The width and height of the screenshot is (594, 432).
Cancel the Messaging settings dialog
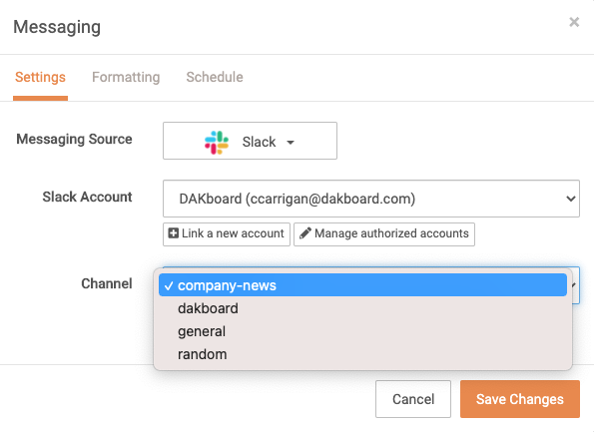(x=413, y=399)
